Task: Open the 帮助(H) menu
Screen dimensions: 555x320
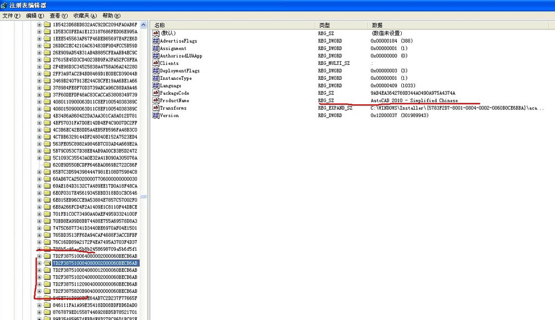Action: (112, 16)
